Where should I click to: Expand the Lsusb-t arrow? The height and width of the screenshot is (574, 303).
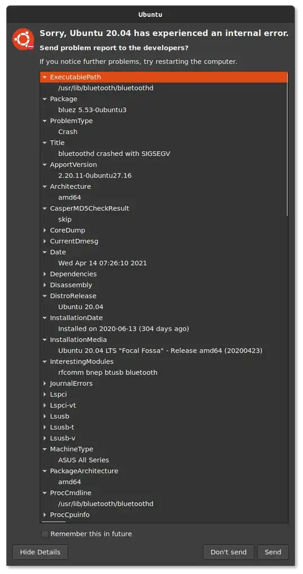click(x=44, y=427)
